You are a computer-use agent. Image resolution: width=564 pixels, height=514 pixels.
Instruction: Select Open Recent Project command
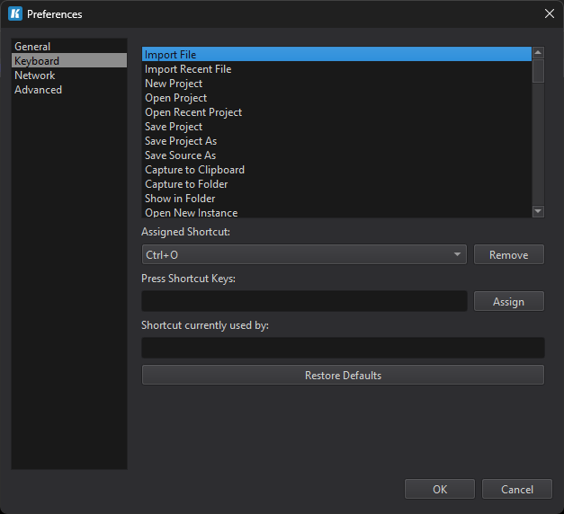pyautogui.click(x=193, y=112)
